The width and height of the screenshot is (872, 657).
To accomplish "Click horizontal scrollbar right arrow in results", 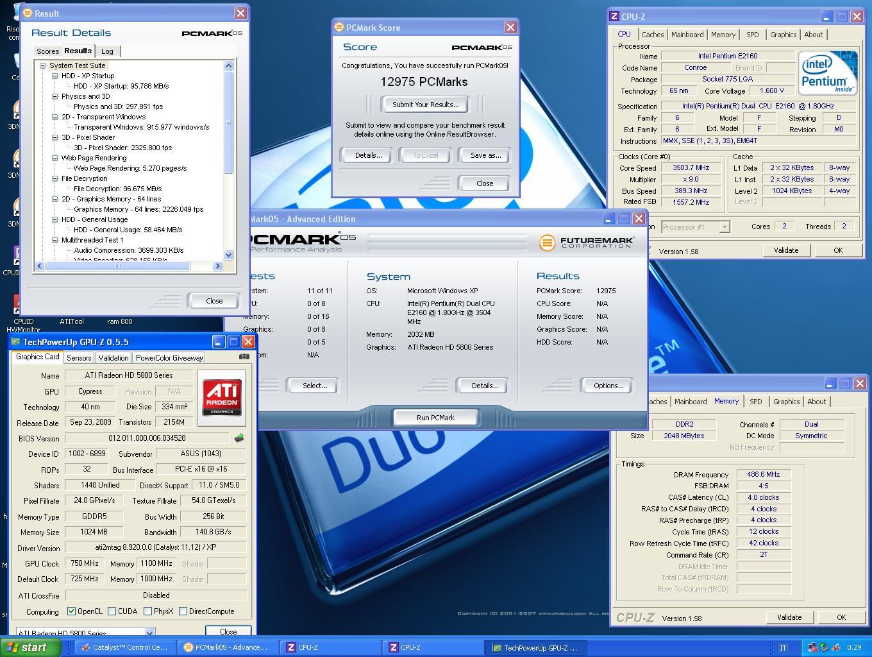I will (217, 266).
